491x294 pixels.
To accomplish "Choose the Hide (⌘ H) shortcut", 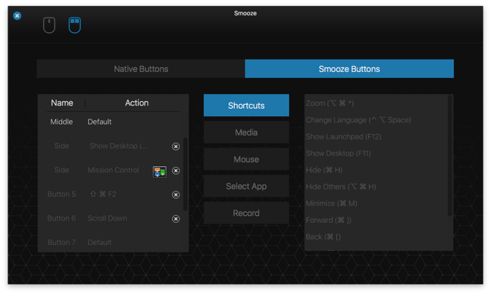I will click(324, 170).
